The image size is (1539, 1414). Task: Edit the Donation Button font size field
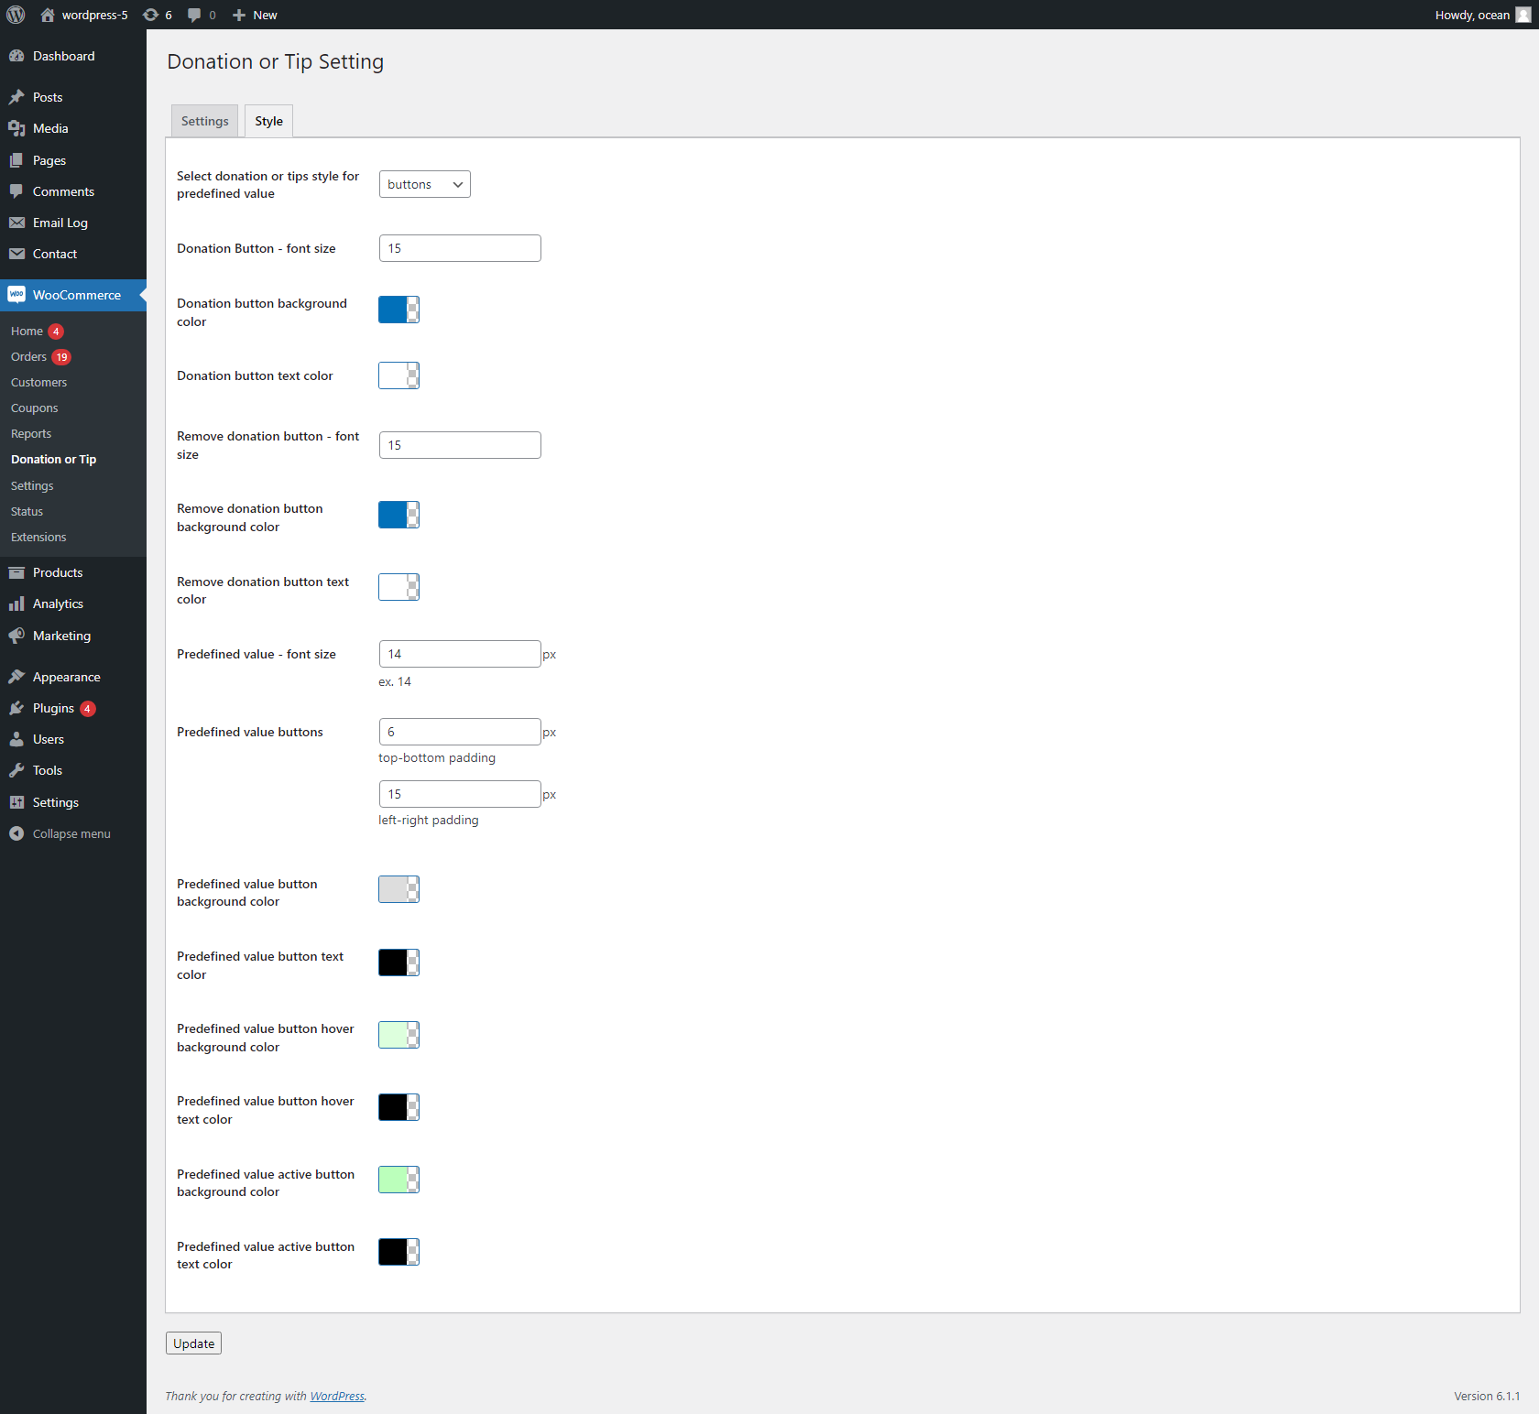459,247
